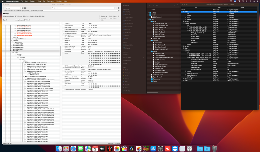Expand PlatformInfo key in config.plist
Screen dimensions: 260x152
click(184, 79)
